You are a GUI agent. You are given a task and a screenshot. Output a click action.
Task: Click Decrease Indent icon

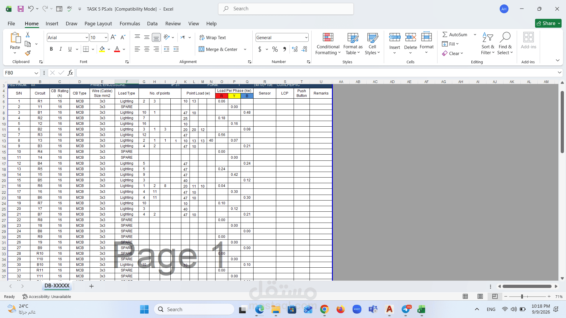click(x=167, y=49)
